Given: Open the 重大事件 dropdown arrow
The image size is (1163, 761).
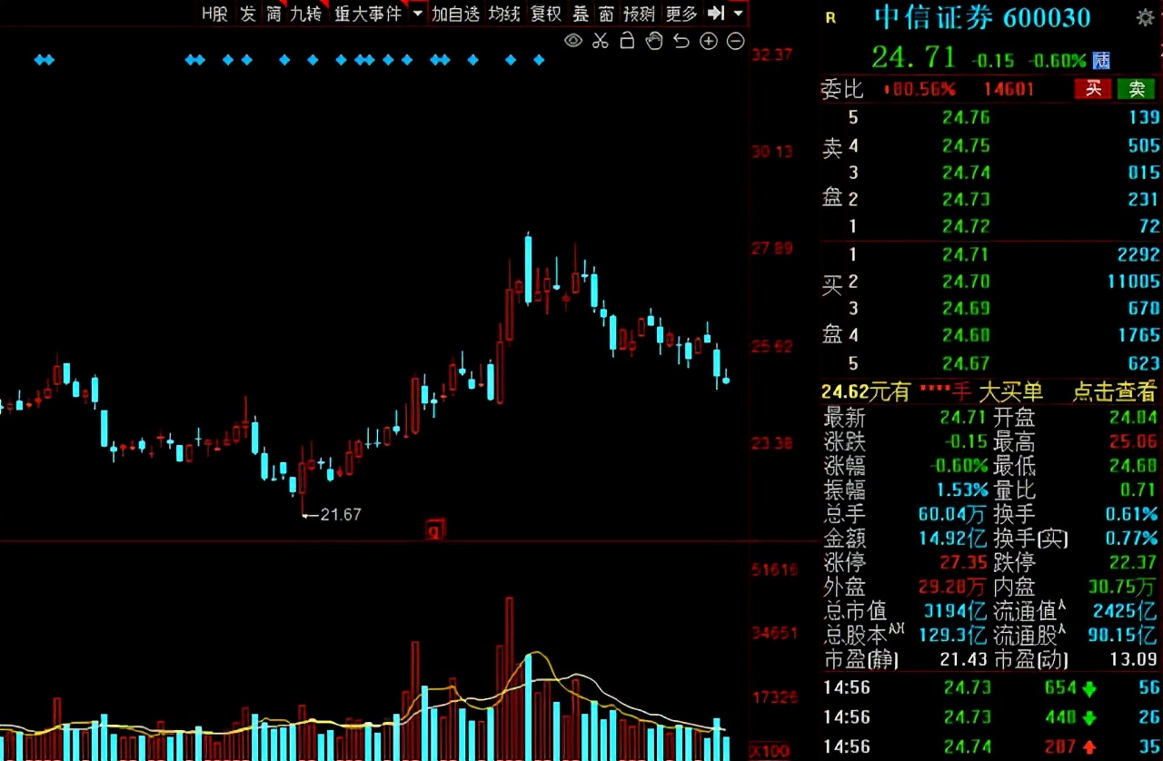Looking at the screenshot, I should pos(416,14).
